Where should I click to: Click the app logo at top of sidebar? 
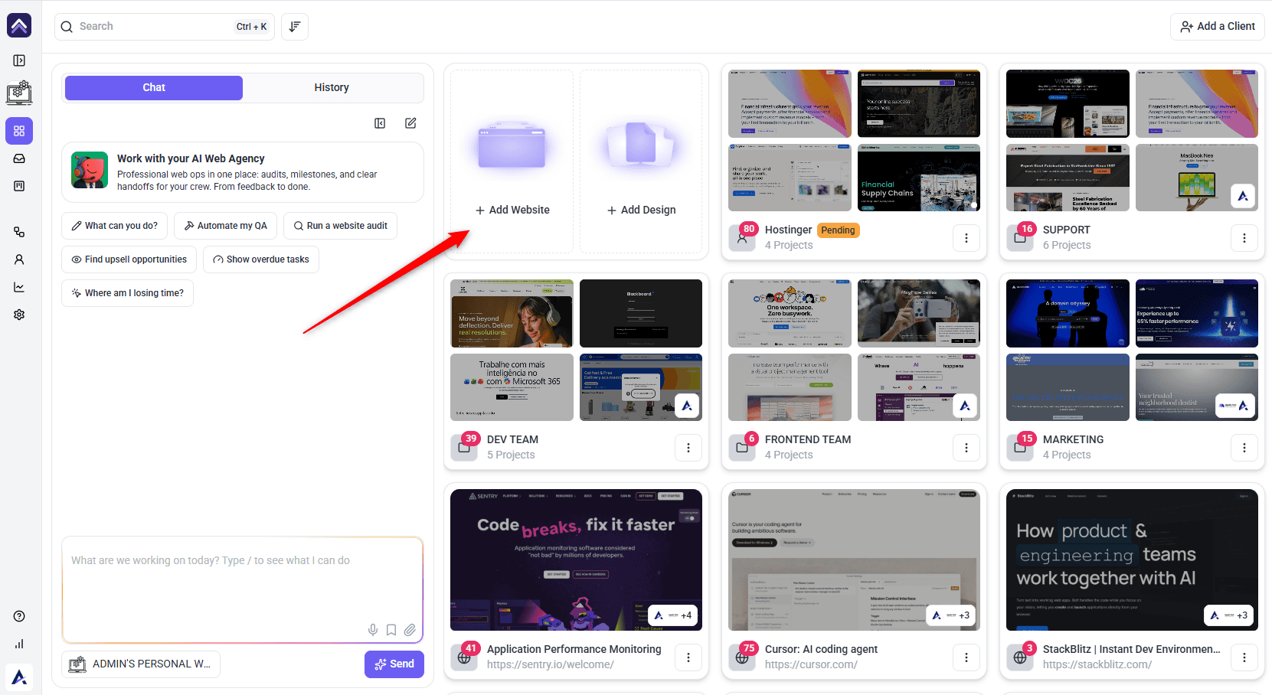coord(19,25)
